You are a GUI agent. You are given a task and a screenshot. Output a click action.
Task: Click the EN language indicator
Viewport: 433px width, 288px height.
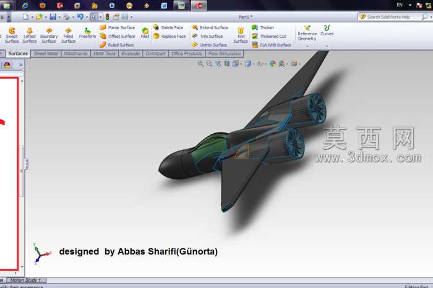click(x=400, y=5)
